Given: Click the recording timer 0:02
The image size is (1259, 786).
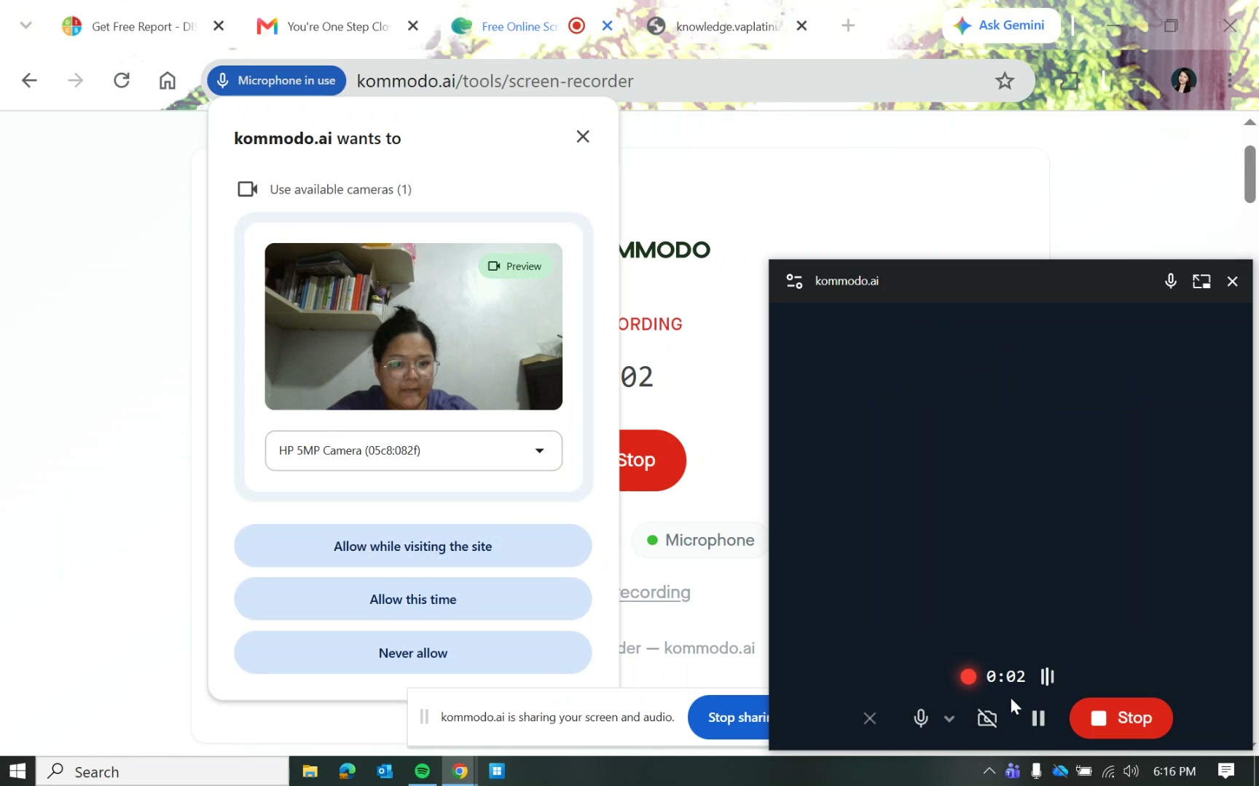Looking at the screenshot, I should pyautogui.click(x=1005, y=677).
